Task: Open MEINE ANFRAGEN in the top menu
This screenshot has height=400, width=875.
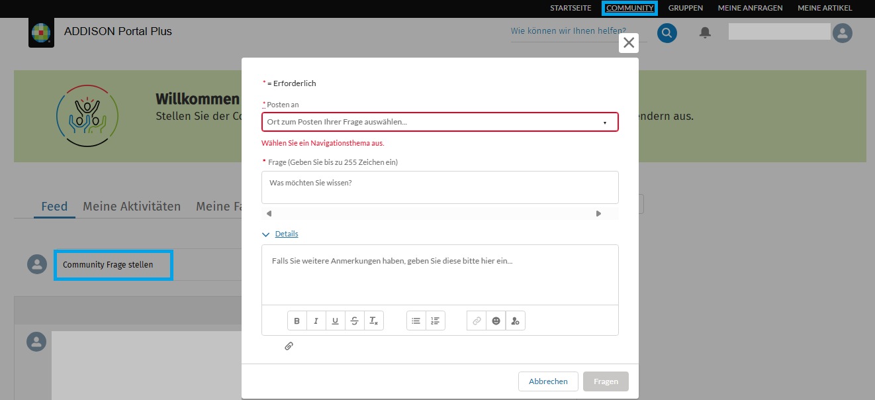Action: pyautogui.click(x=751, y=8)
